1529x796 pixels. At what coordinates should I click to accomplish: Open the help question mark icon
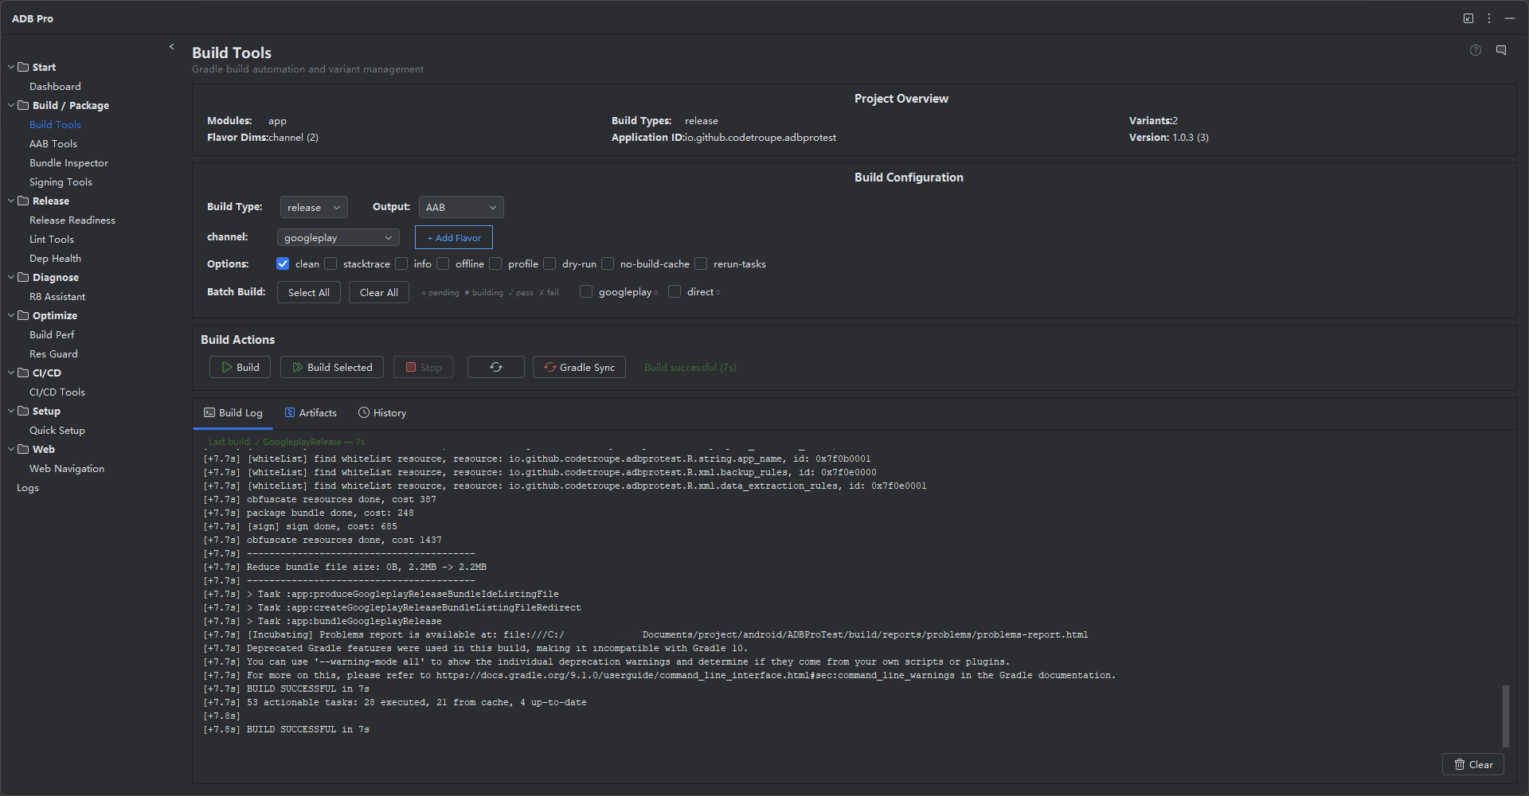click(1476, 50)
